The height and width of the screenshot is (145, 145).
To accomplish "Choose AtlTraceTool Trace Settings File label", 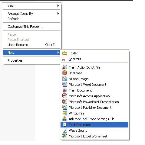I will coord(92,119).
